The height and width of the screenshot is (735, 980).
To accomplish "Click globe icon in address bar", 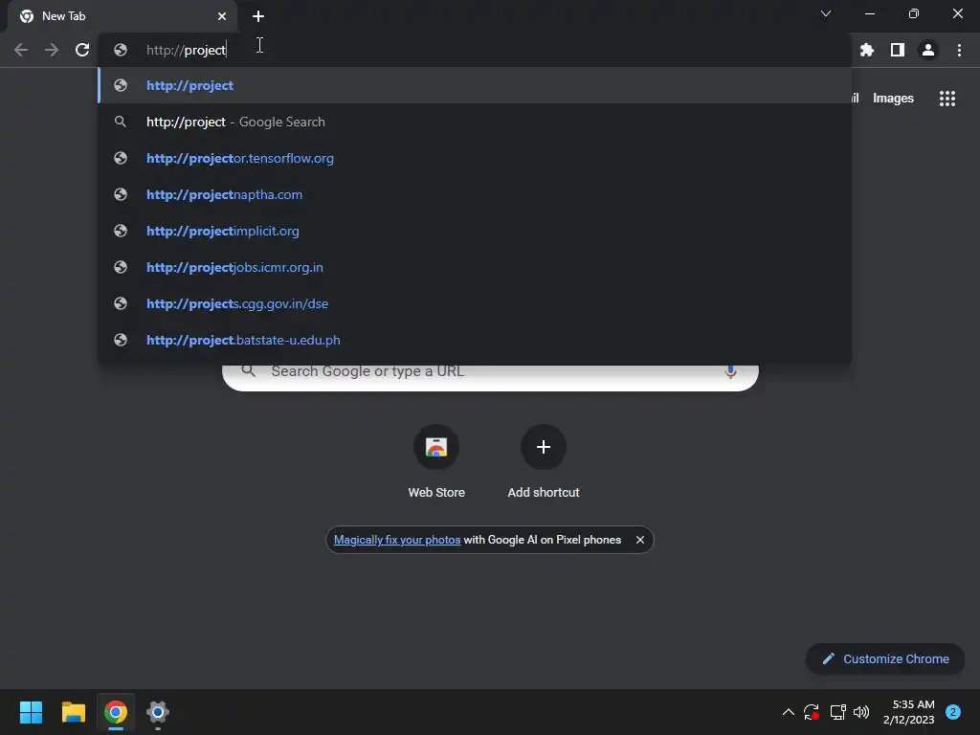I will [x=121, y=50].
